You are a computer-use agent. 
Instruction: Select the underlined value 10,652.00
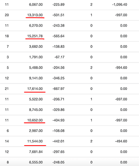pyautogui.click(x=35, y=120)
